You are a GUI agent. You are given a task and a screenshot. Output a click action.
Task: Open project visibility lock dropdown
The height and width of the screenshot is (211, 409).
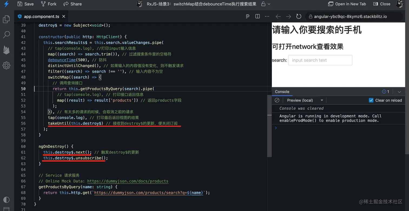click(266, 4)
